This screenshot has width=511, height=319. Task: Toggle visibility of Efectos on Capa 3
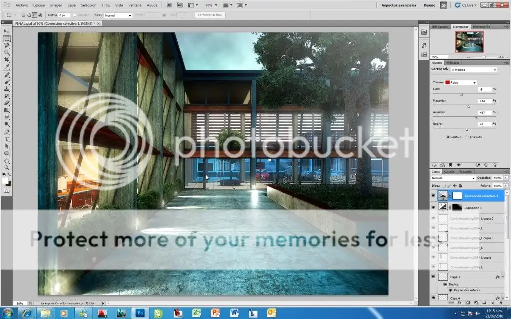(445, 284)
